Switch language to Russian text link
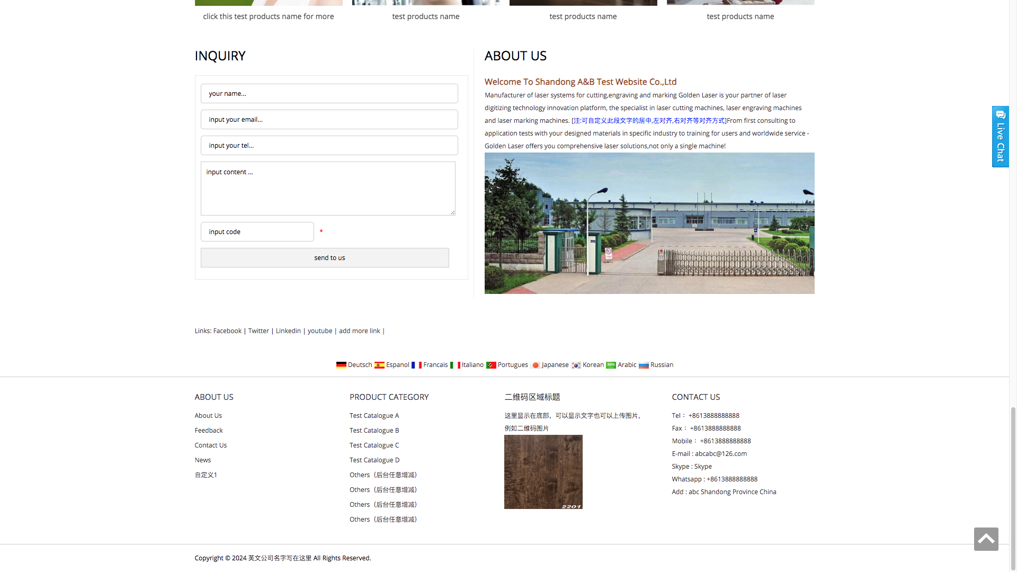Viewport: 1017px width, 572px height. pos(662,365)
